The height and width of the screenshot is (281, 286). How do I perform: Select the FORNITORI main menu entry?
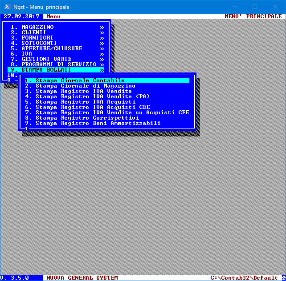(37, 38)
